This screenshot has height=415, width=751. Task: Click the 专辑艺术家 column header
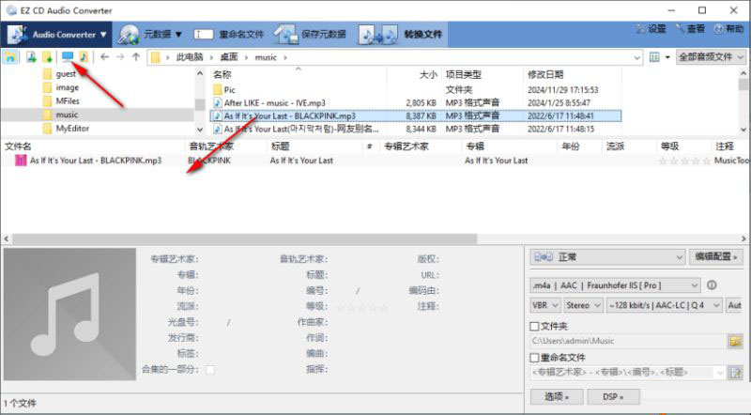421,146
